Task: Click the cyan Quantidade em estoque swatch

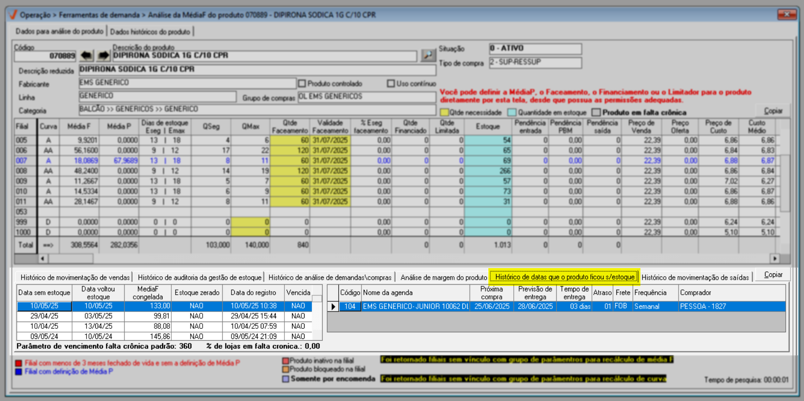Action: (512, 113)
